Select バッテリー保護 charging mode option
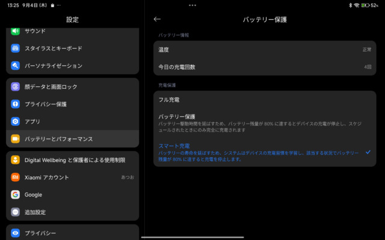This screenshot has width=385, height=240. (x=265, y=123)
